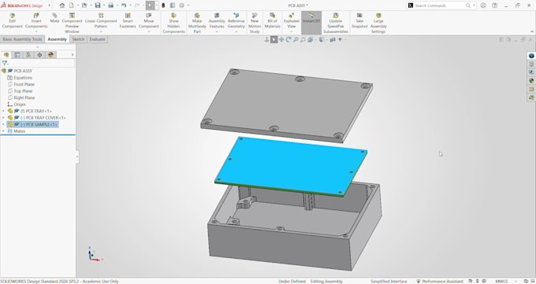Collapse the CommandManager ribbon
The height and width of the screenshot is (284, 536).
click(532, 31)
